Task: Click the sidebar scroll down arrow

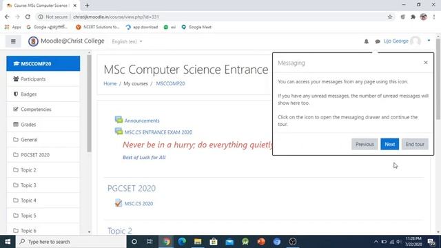Action: point(89,232)
